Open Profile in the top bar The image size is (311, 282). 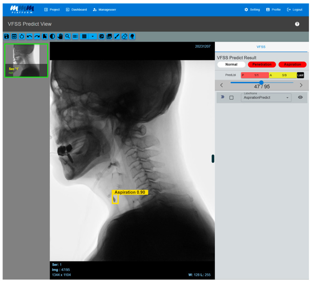point(274,9)
